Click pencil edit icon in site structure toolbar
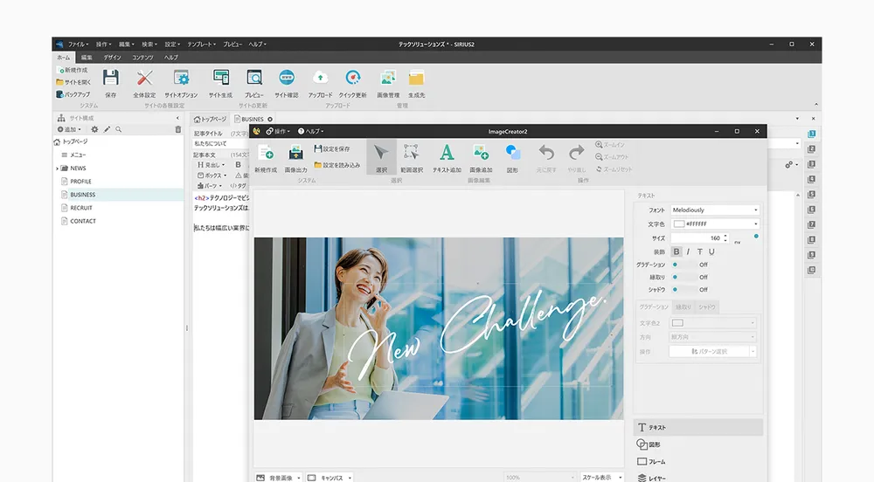 107,129
